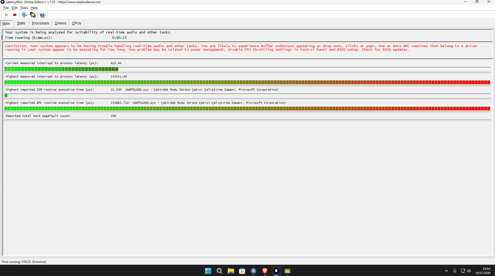Screen dimensions: 495x276
Task: Restore down the LatencyMon window
Action: tap(477, 2)
